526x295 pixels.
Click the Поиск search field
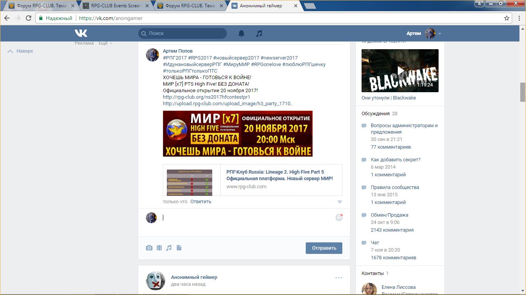coord(183,33)
